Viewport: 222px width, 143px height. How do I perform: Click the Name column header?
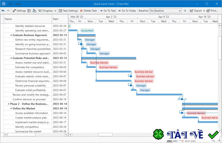28,19
